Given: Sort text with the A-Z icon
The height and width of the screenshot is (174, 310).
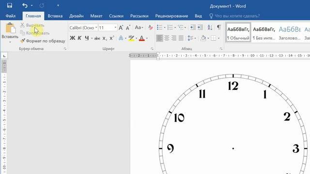Looking at the screenshot, I should pyautogui.click(x=210, y=28).
